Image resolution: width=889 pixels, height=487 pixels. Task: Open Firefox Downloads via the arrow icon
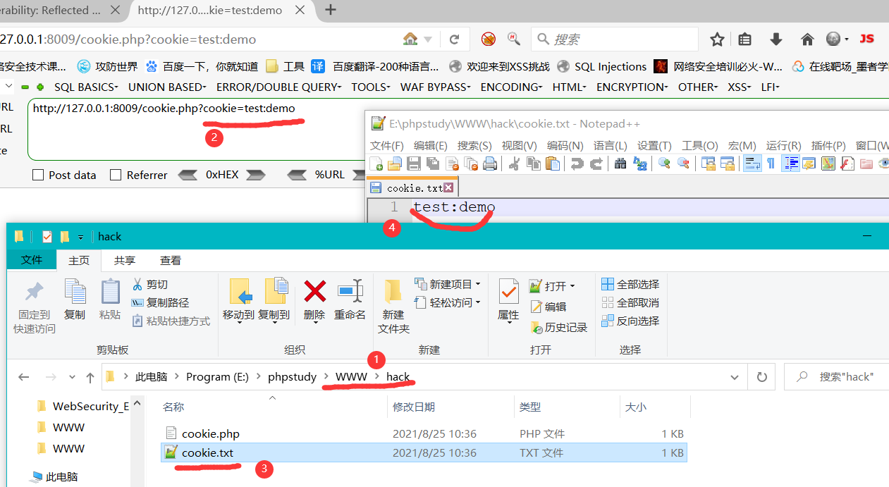pos(775,40)
